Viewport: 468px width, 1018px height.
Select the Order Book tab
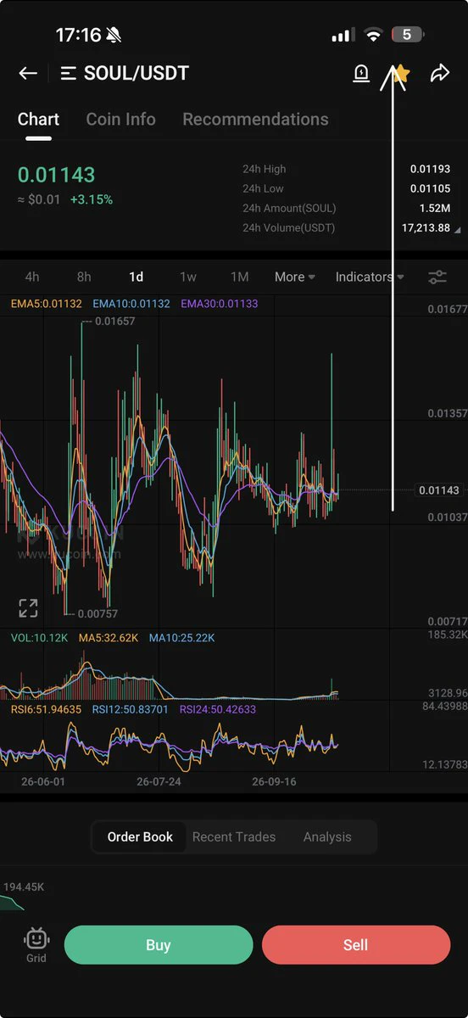tap(140, 836)
